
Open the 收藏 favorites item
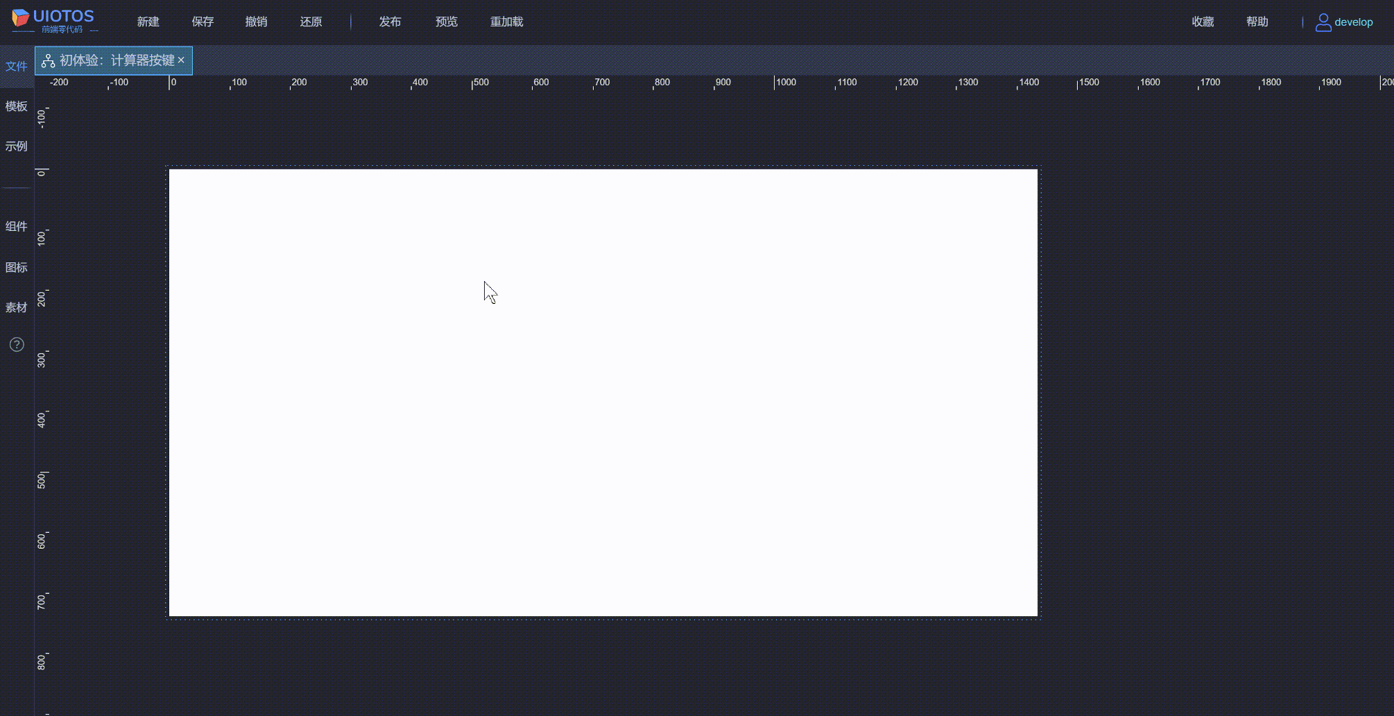(x=1201, y=22)
